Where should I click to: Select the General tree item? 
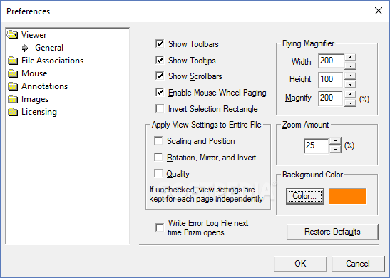49,48
